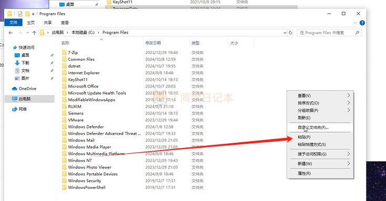
Task: Click the Windows Mail folder icon
Action: coord(64,140)
